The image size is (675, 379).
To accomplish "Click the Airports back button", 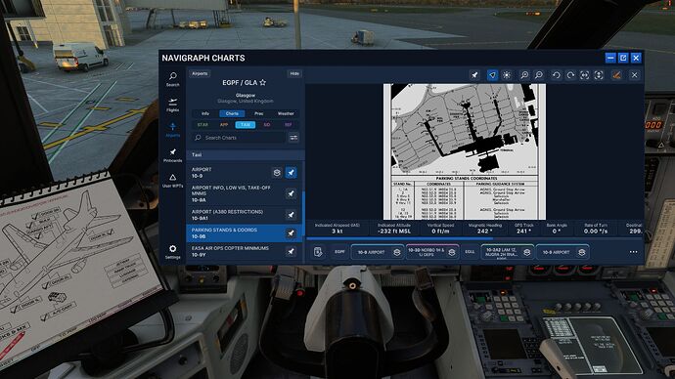I will coord(200,73).
